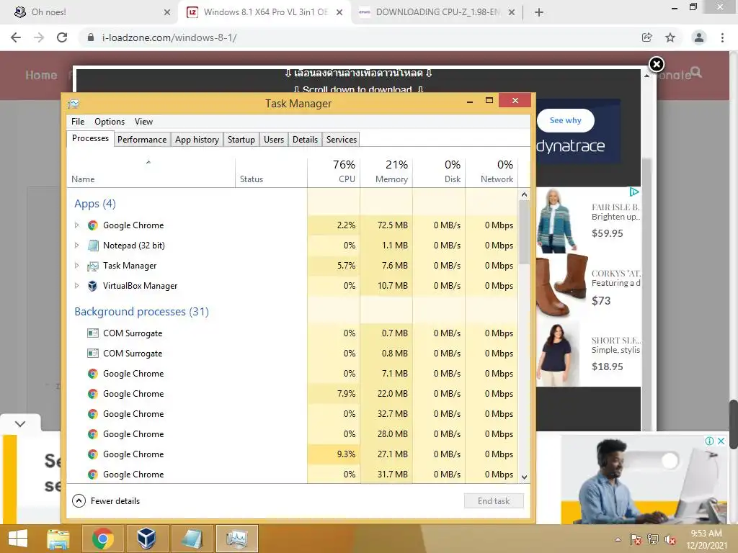The height and width of the screenshot is (553, 738).
Task: Open the $73 boots ad thumbnail
Action: coord(562,285)
